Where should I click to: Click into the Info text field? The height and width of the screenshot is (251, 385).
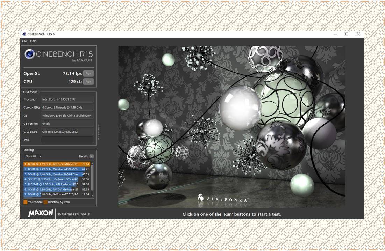[67, 140]
